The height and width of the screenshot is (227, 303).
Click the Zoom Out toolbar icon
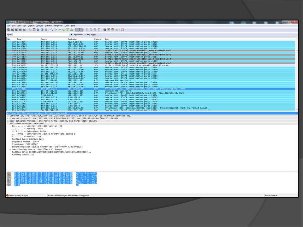pyautogui.click(x=91, y=30)
